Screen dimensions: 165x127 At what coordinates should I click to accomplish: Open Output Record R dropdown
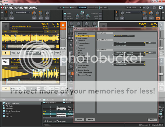tap(129, 65)
